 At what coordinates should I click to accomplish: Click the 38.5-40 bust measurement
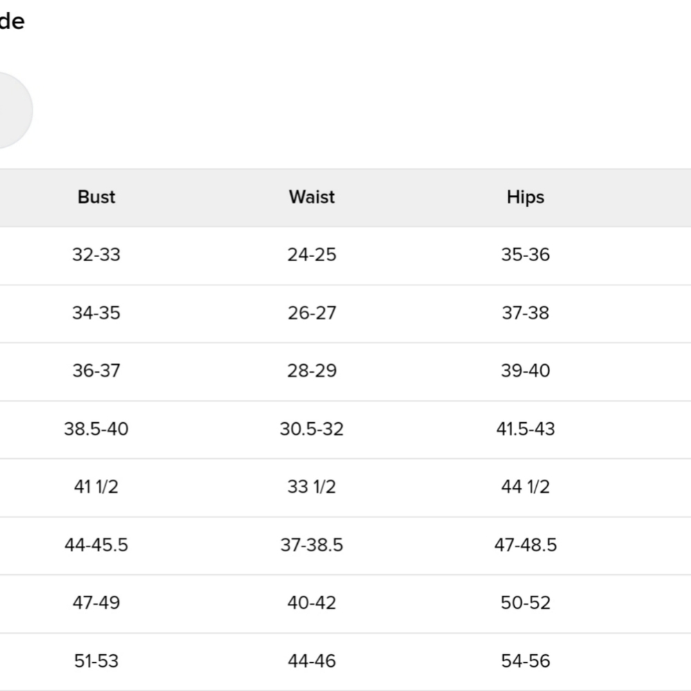(x=96, y=429)
